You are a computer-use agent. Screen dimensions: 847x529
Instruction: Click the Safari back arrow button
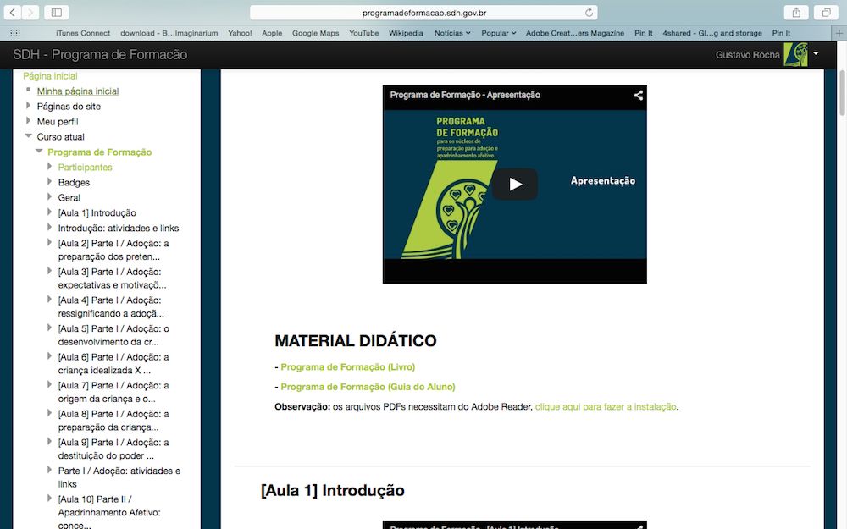[13, 13]
